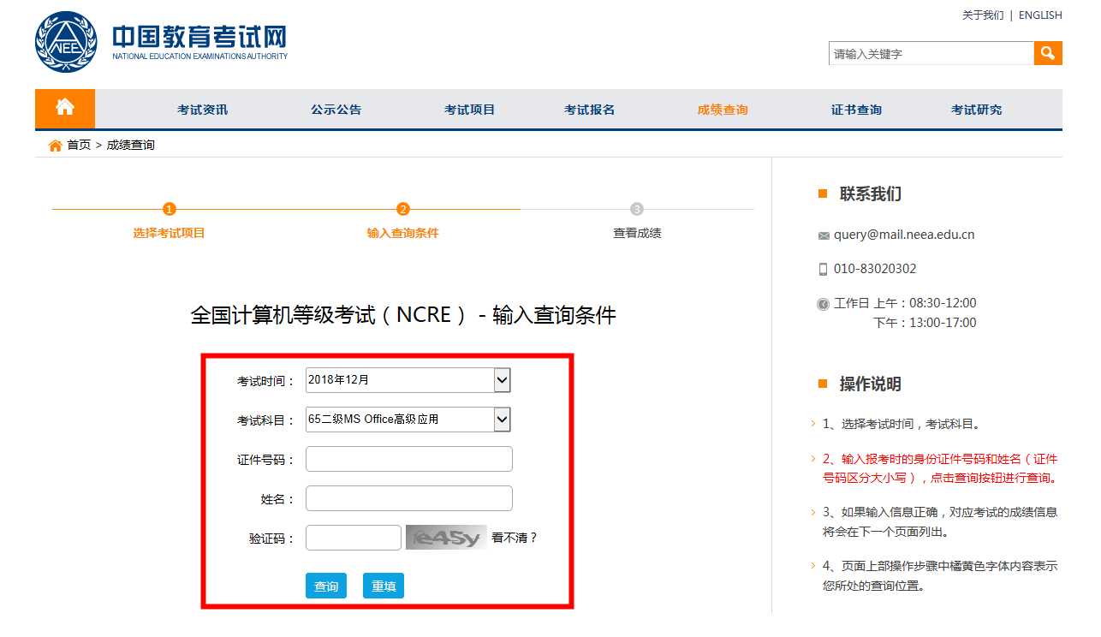Focus the 验证码 input field

point(354,538)
